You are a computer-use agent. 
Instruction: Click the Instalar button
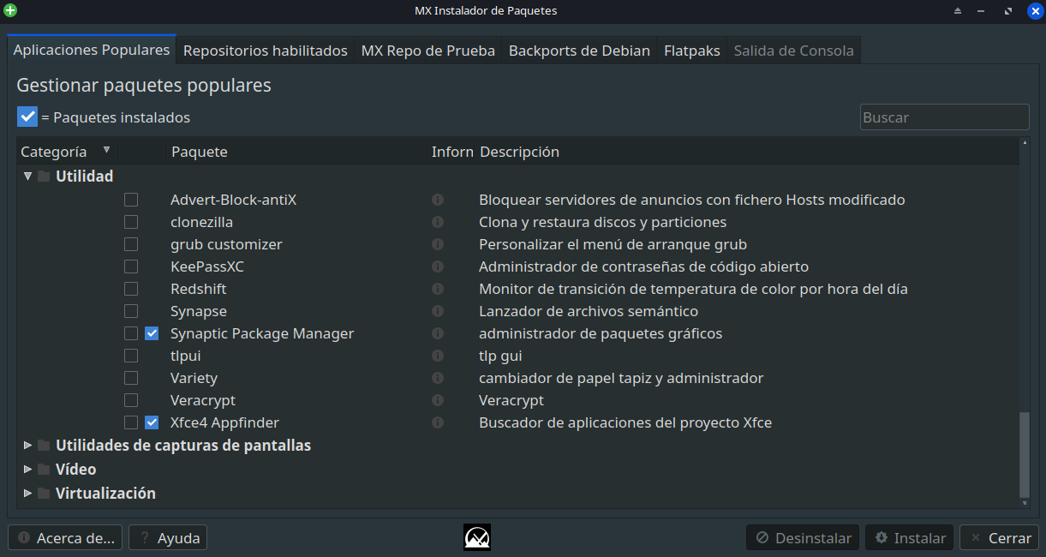910,538
